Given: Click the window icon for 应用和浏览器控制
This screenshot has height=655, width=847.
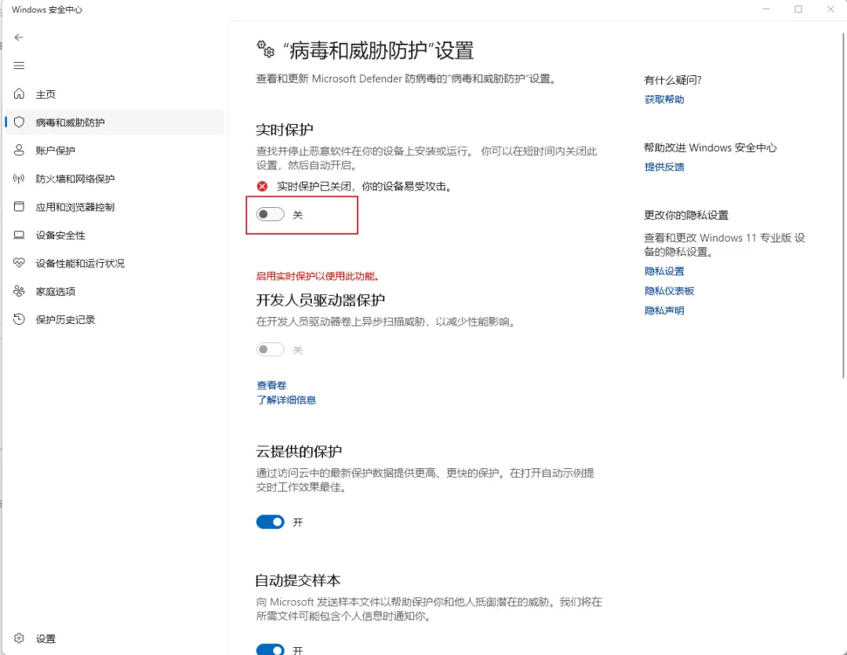Looking at the screenshot, I should [19, 206].
